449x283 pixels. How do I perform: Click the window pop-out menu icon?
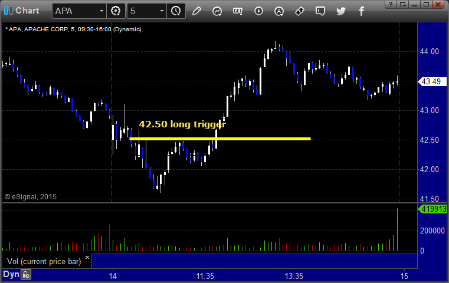click(402, 4)
